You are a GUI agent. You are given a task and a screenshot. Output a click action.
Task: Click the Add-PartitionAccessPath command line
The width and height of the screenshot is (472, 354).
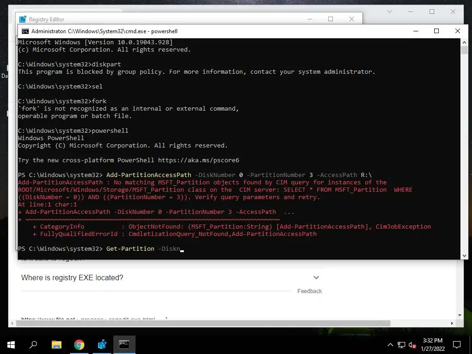coord(195,175)
